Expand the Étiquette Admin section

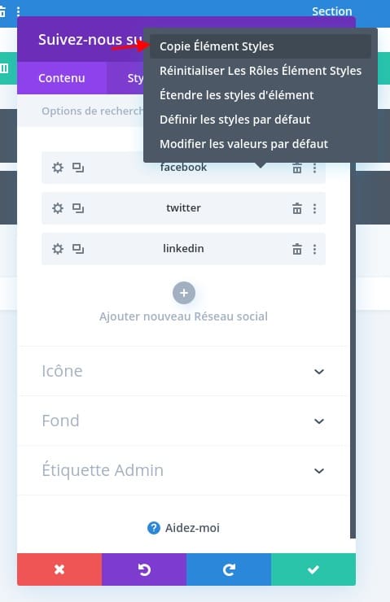(x=183, y=470)
